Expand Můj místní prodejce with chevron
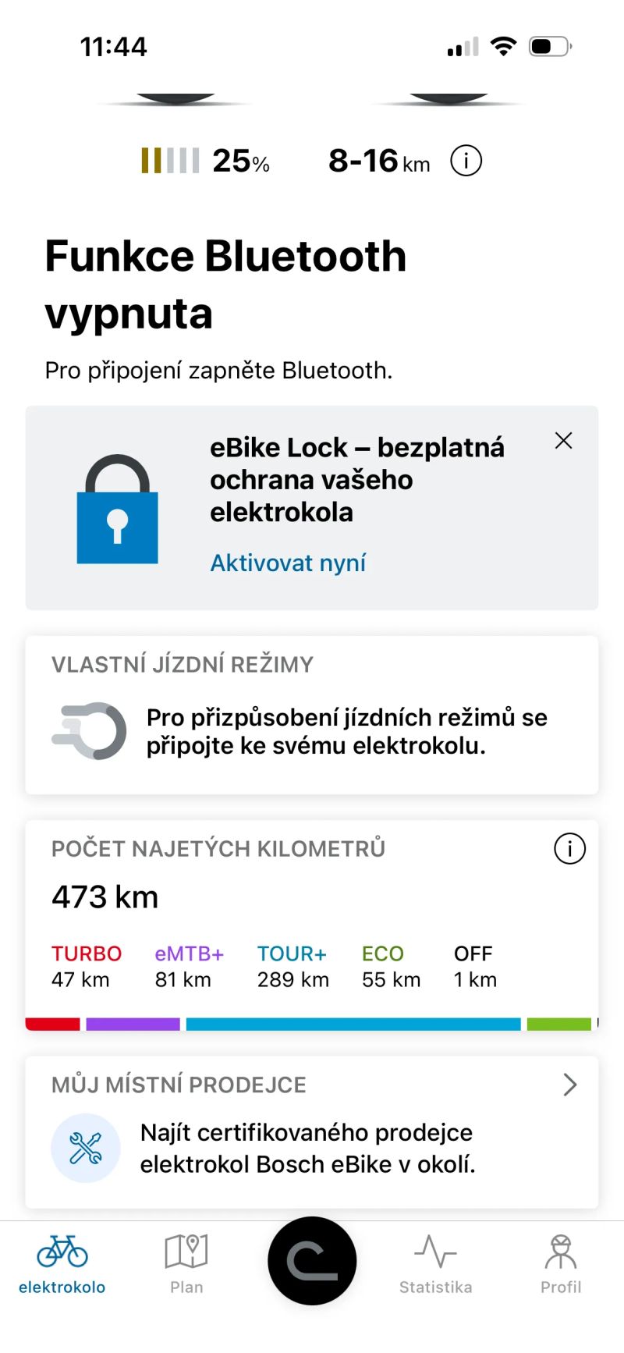 point(570,1085)
